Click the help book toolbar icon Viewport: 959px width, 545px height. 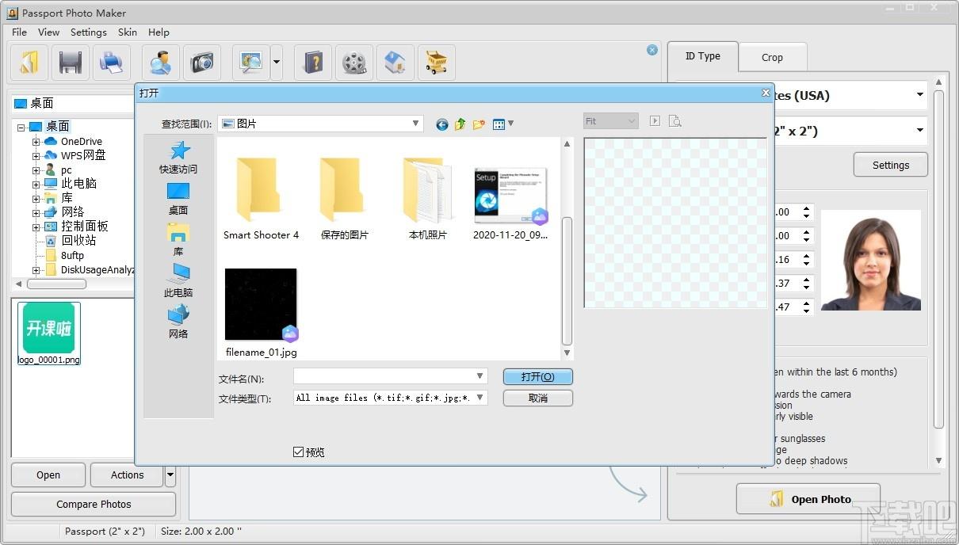click(313, 63)
